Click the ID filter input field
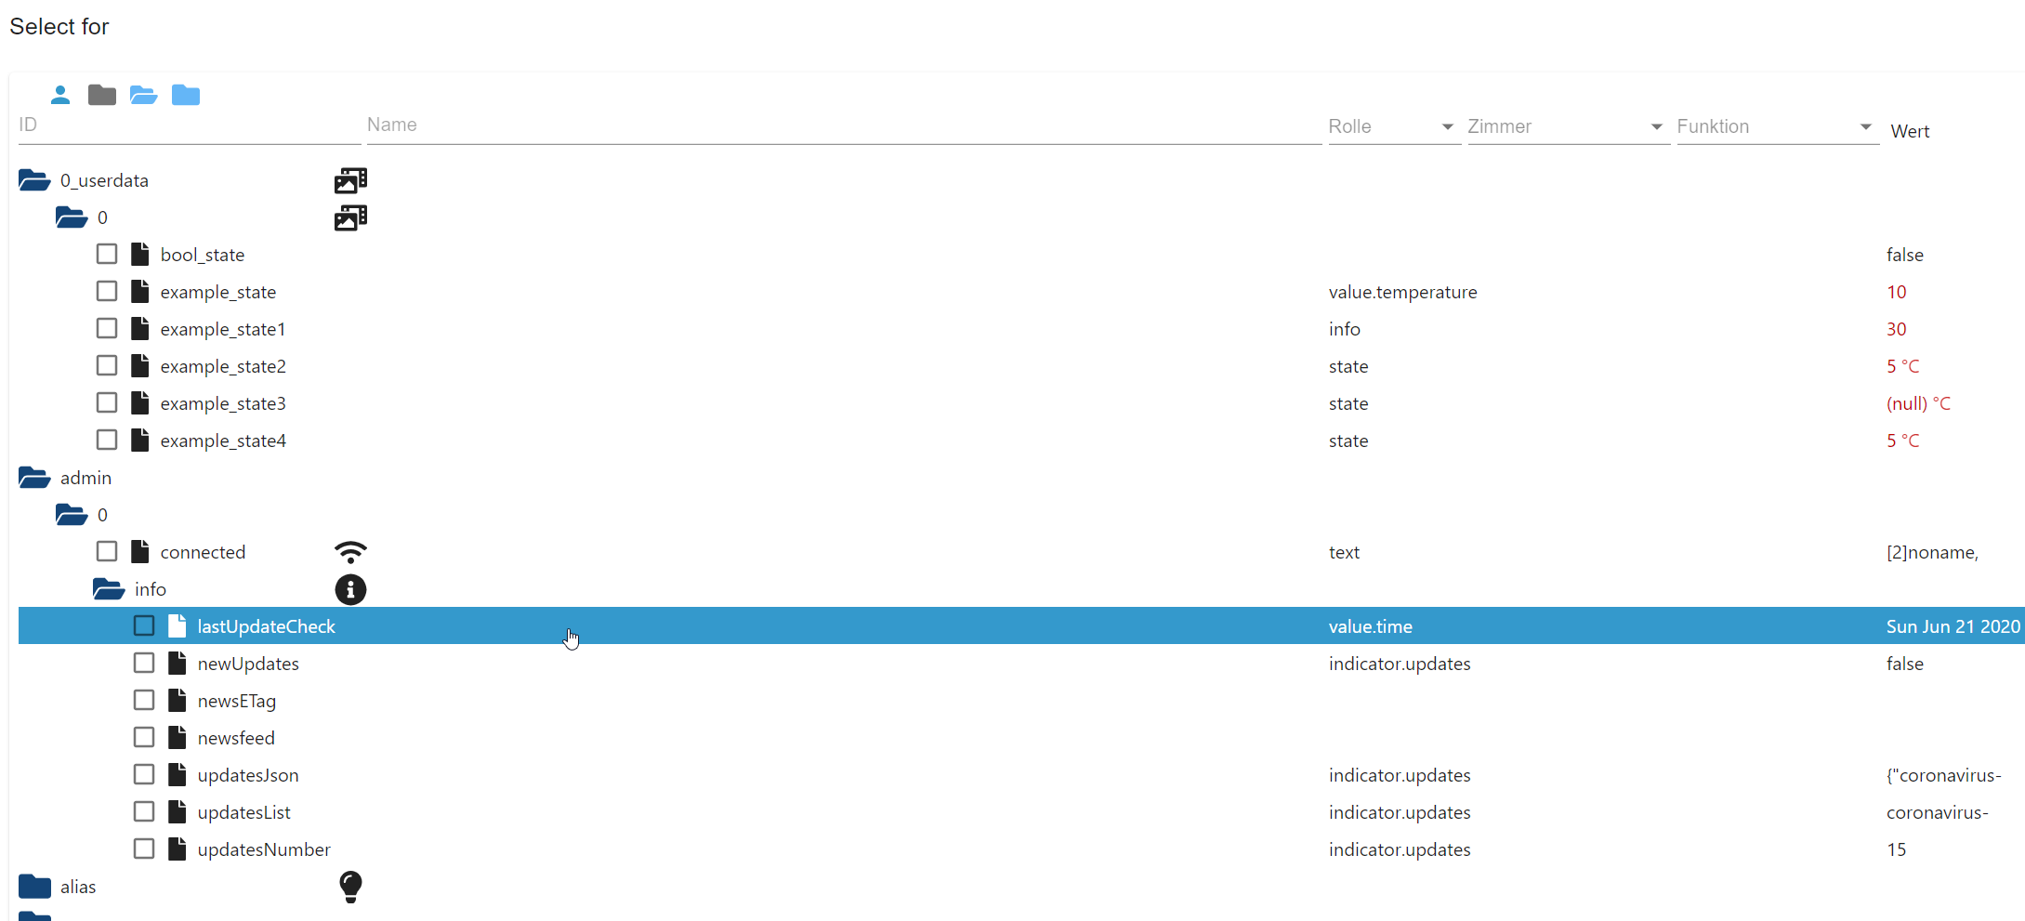The height and width of the screenshot is (921, 2025). tap(190, 125)
